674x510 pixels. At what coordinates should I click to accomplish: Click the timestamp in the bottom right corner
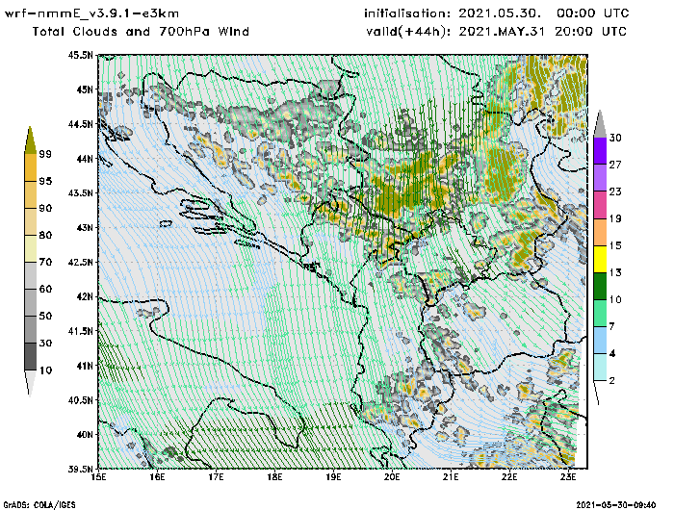pos(615,504)
